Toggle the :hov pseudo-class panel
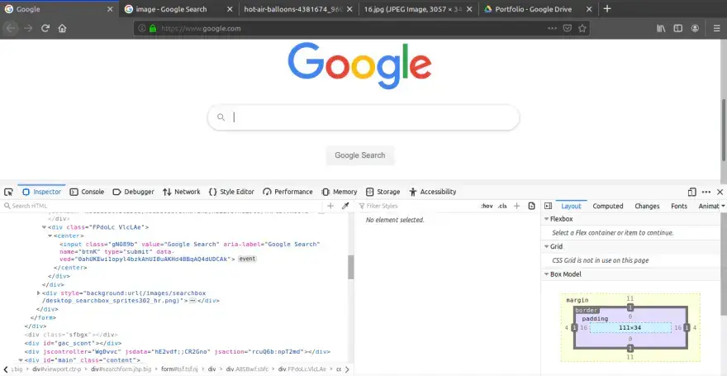 click(487, 206)
